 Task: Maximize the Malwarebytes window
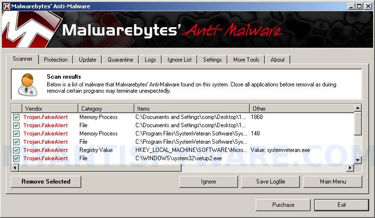[359, 6]
